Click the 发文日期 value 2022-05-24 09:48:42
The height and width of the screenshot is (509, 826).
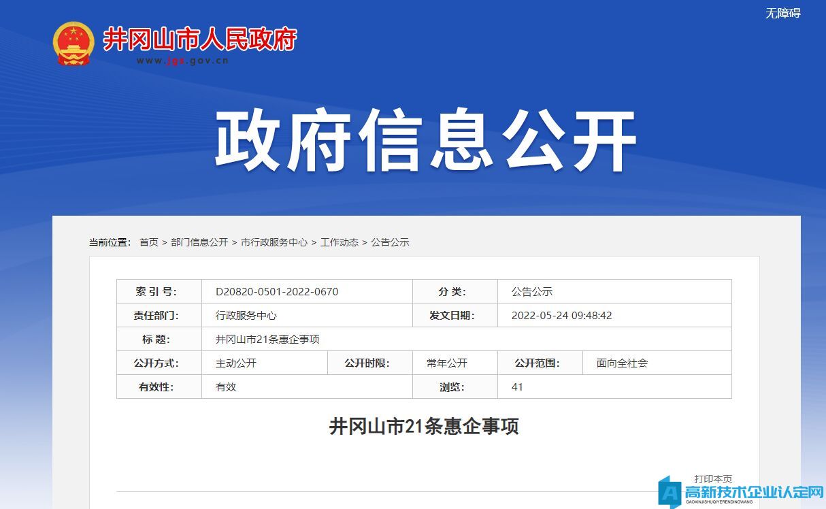click(x=561, y=316)
